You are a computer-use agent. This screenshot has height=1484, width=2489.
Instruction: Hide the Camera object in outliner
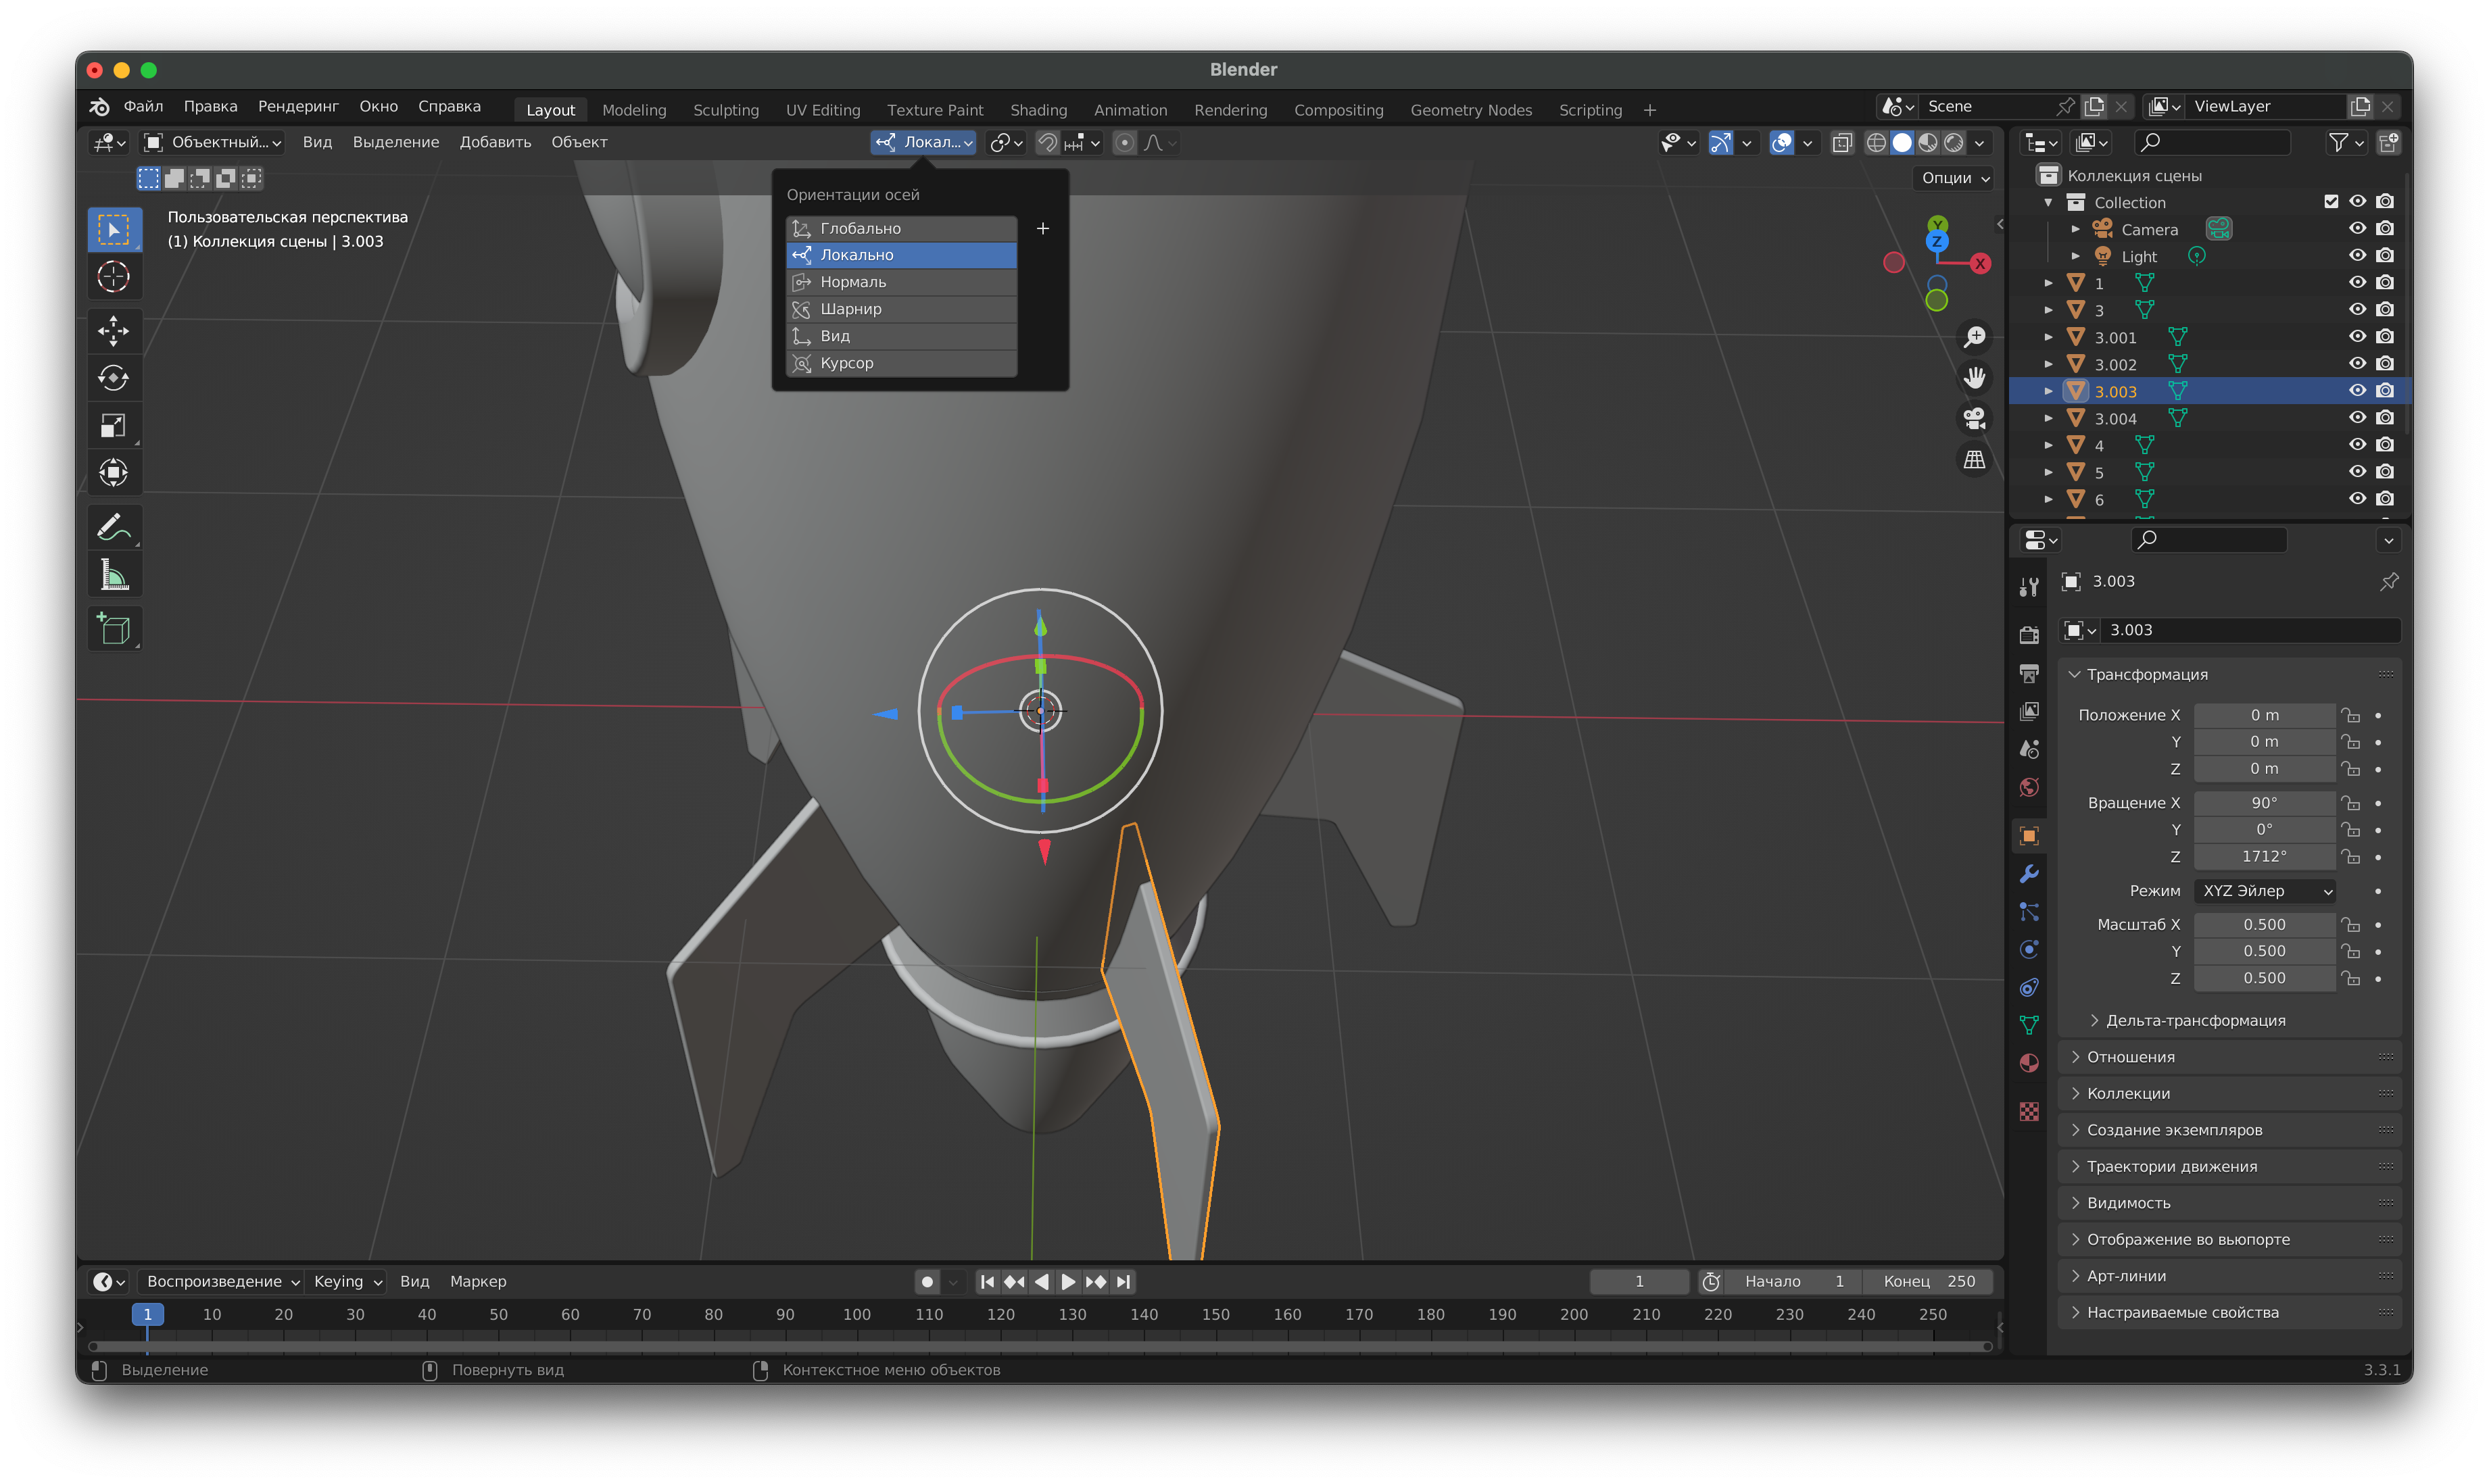pos(2356,229)
